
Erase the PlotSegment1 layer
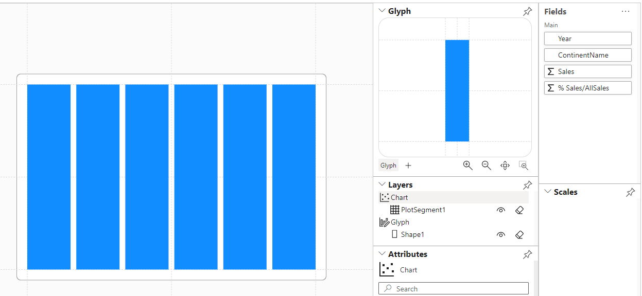pyautogui.click(x=519, y=210)
